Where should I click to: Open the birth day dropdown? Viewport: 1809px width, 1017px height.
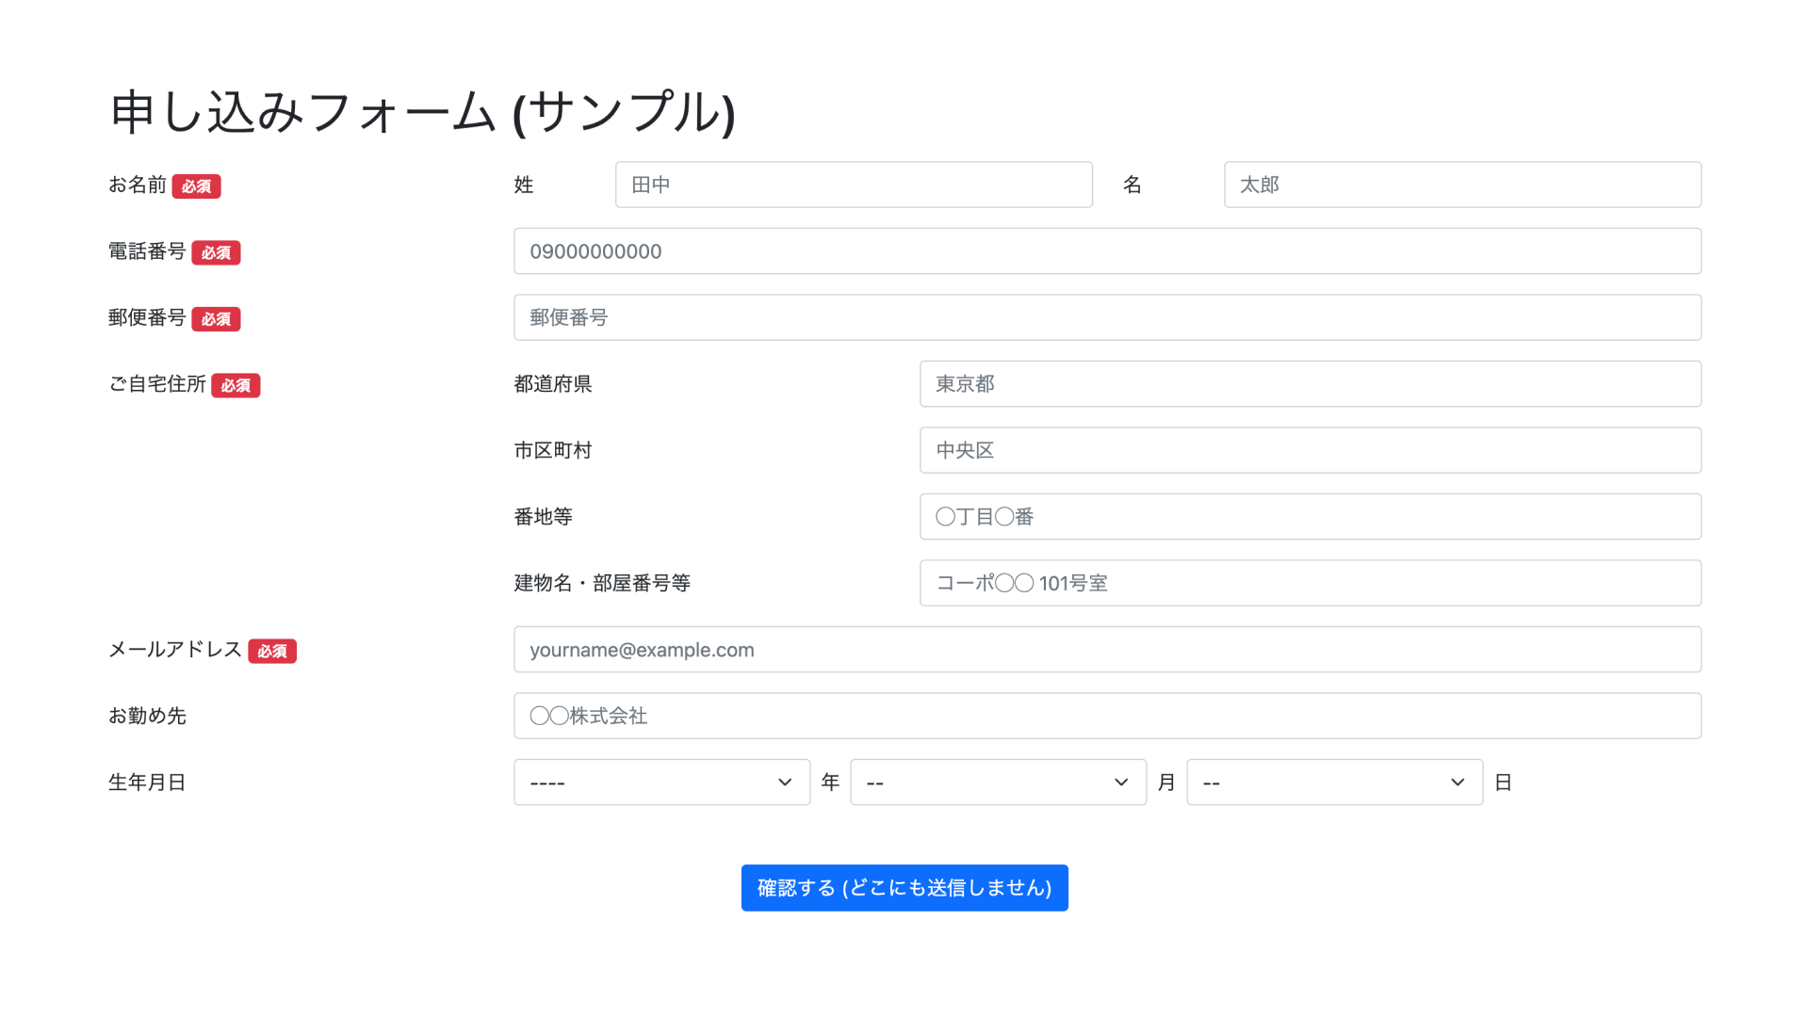(1334, 783)
